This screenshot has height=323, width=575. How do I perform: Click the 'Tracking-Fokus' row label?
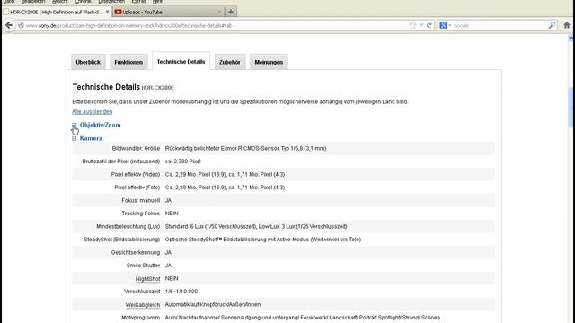click(x=141, y=214)
